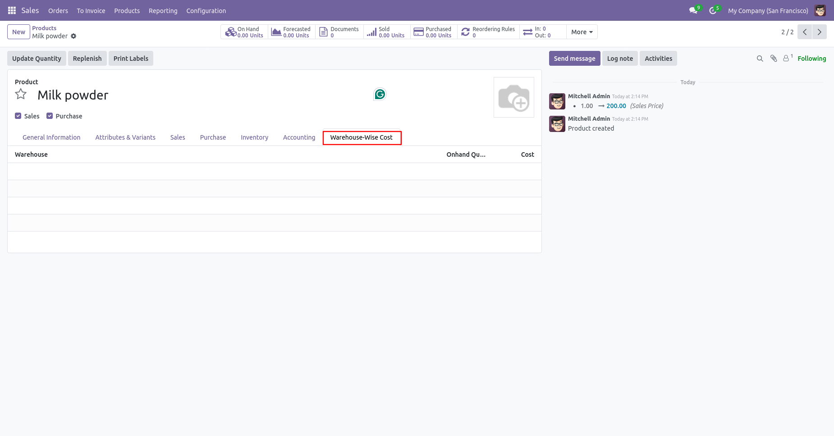Switch to Sales tab in product form
Viewport: 834px width, 436px height.
(x=178, y=137)
